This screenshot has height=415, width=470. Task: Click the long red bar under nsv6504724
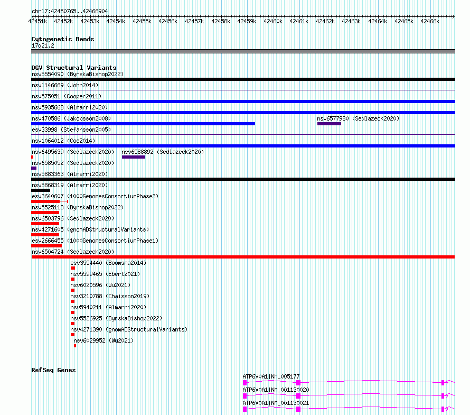[243, 257]
